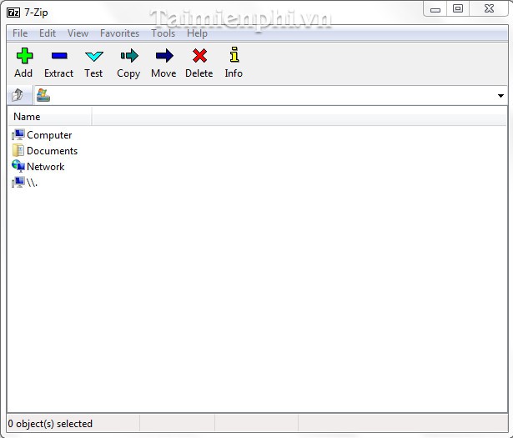Sort by the Name column header
Image resolution: width=513 pixels, height=438 pixels.
50,117
